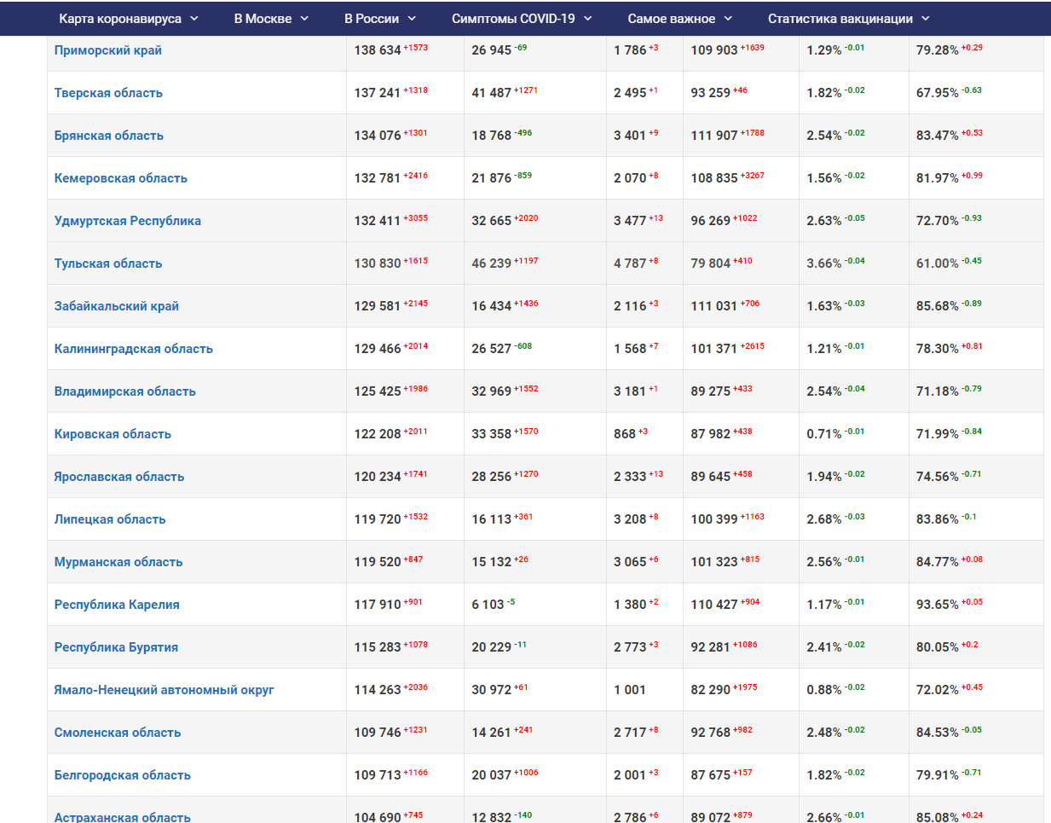Open the Кировская область link
This screenshot has height=823, width=1051.
tap(113, 434)
